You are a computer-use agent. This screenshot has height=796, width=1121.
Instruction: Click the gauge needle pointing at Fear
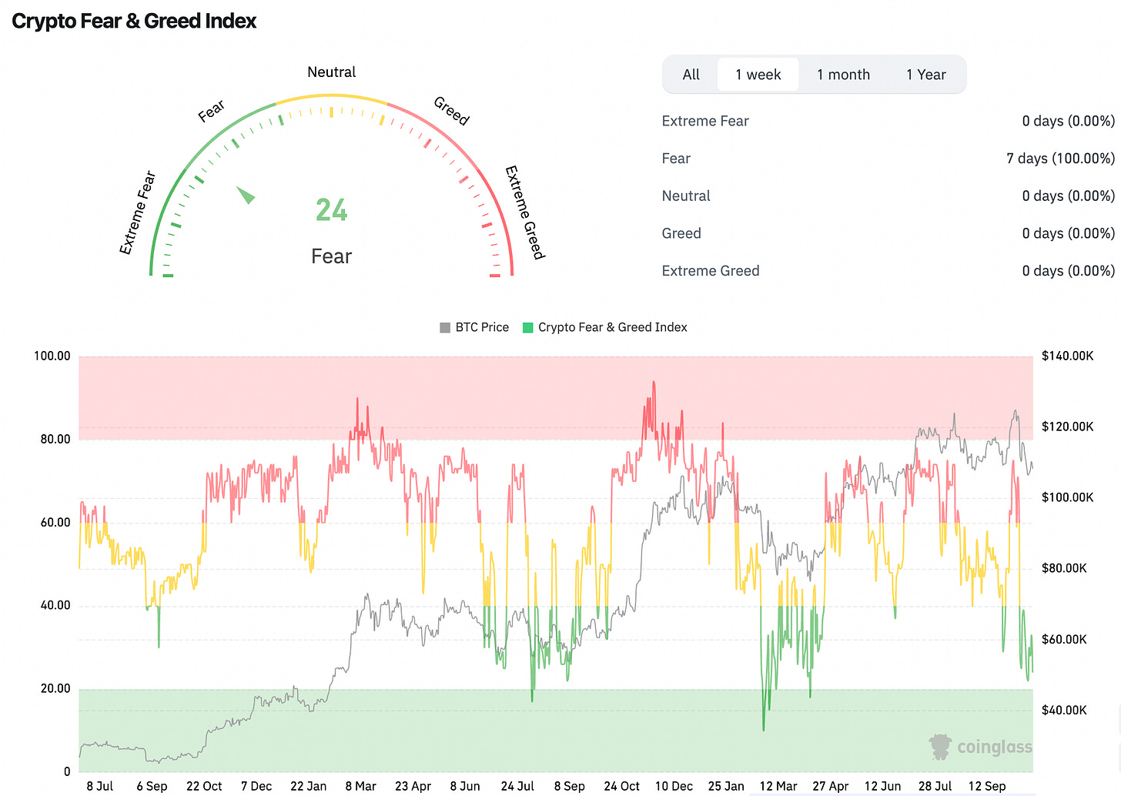tap(246, 196)
